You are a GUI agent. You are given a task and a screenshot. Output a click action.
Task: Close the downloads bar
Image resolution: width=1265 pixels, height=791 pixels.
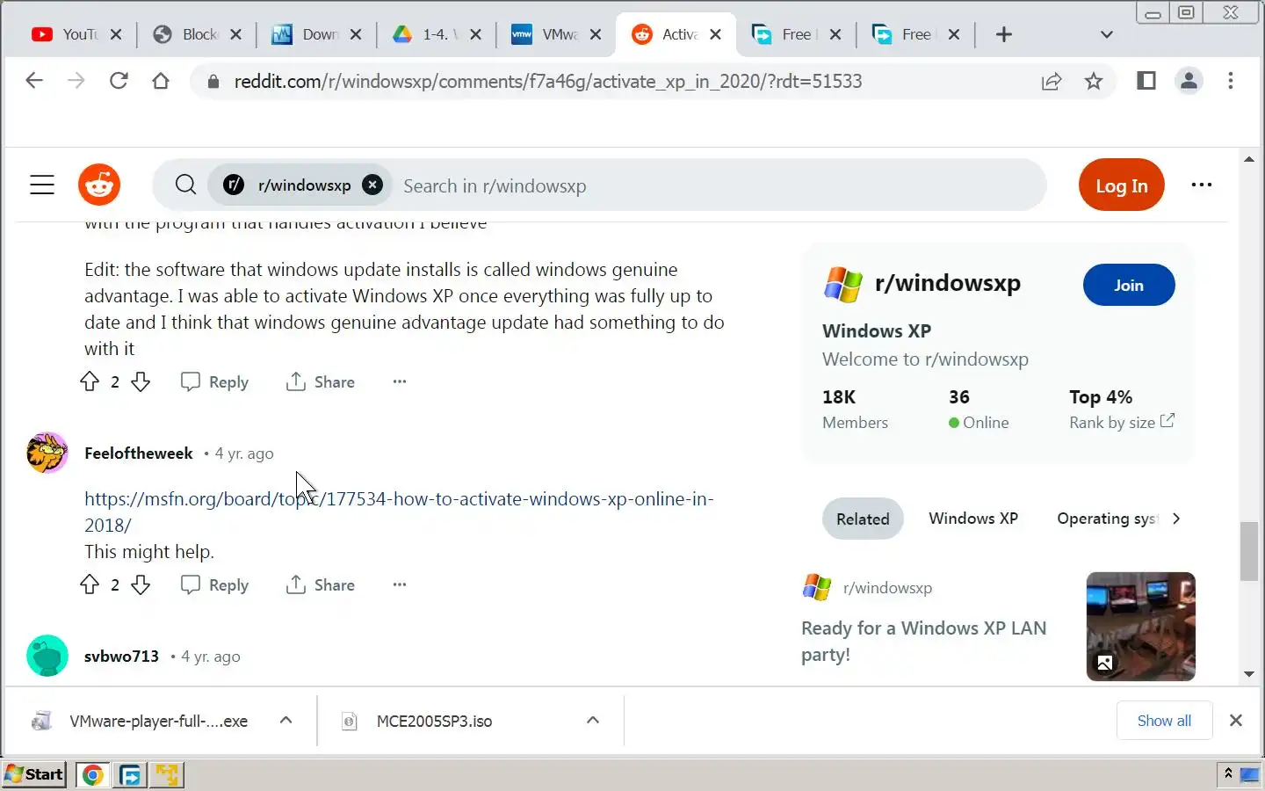click(x=1236, y=721)
